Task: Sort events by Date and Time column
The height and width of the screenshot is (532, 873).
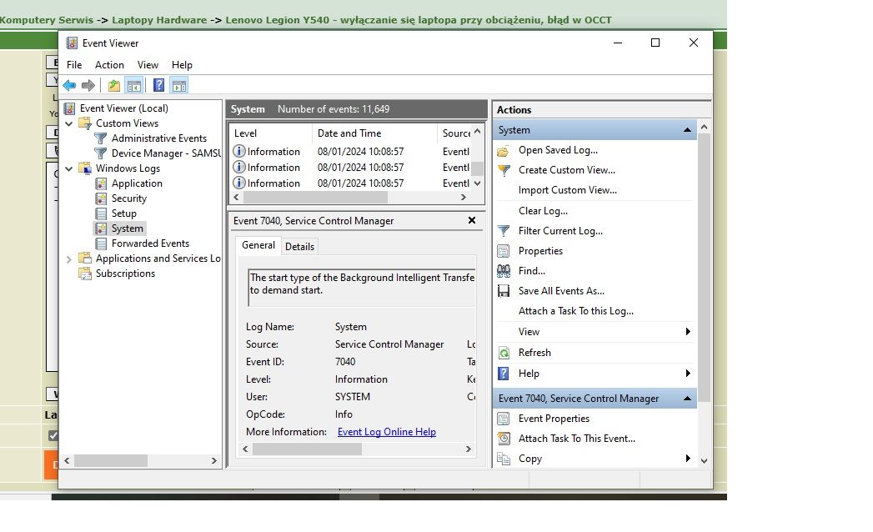Action: (349, 133)
